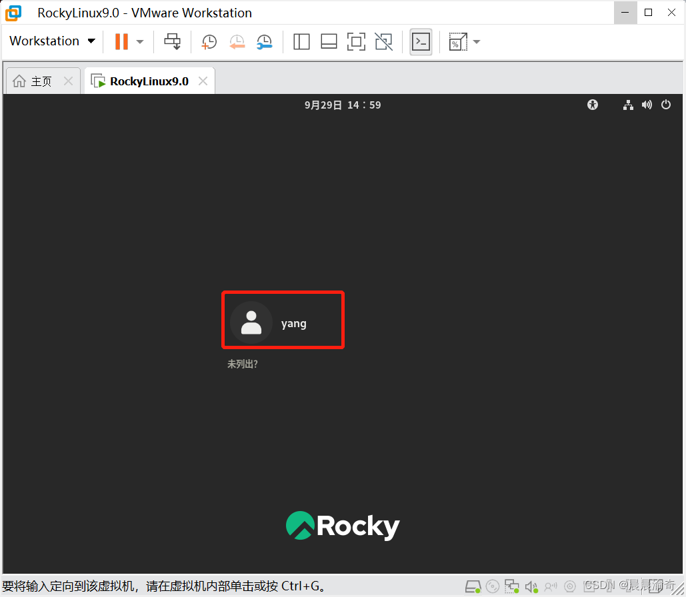The height and width of the screenshot is (597, 686).
Task: Click the CD/DVD drive status icon
Action: pyautogui.click(x=492, y=586)
